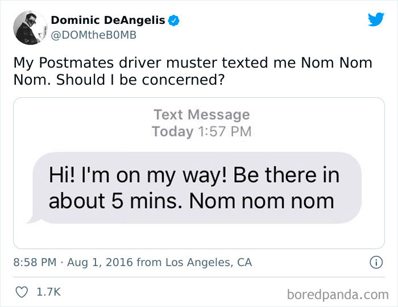The image size is (398, 307).
Task: Open the Twitter bird logo
Action: [376, 19]
